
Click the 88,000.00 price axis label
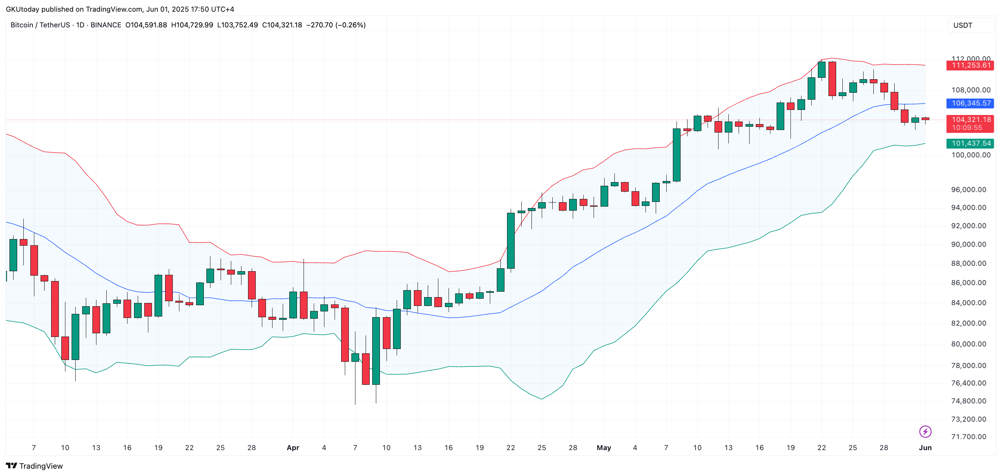[x=968, y=264]
